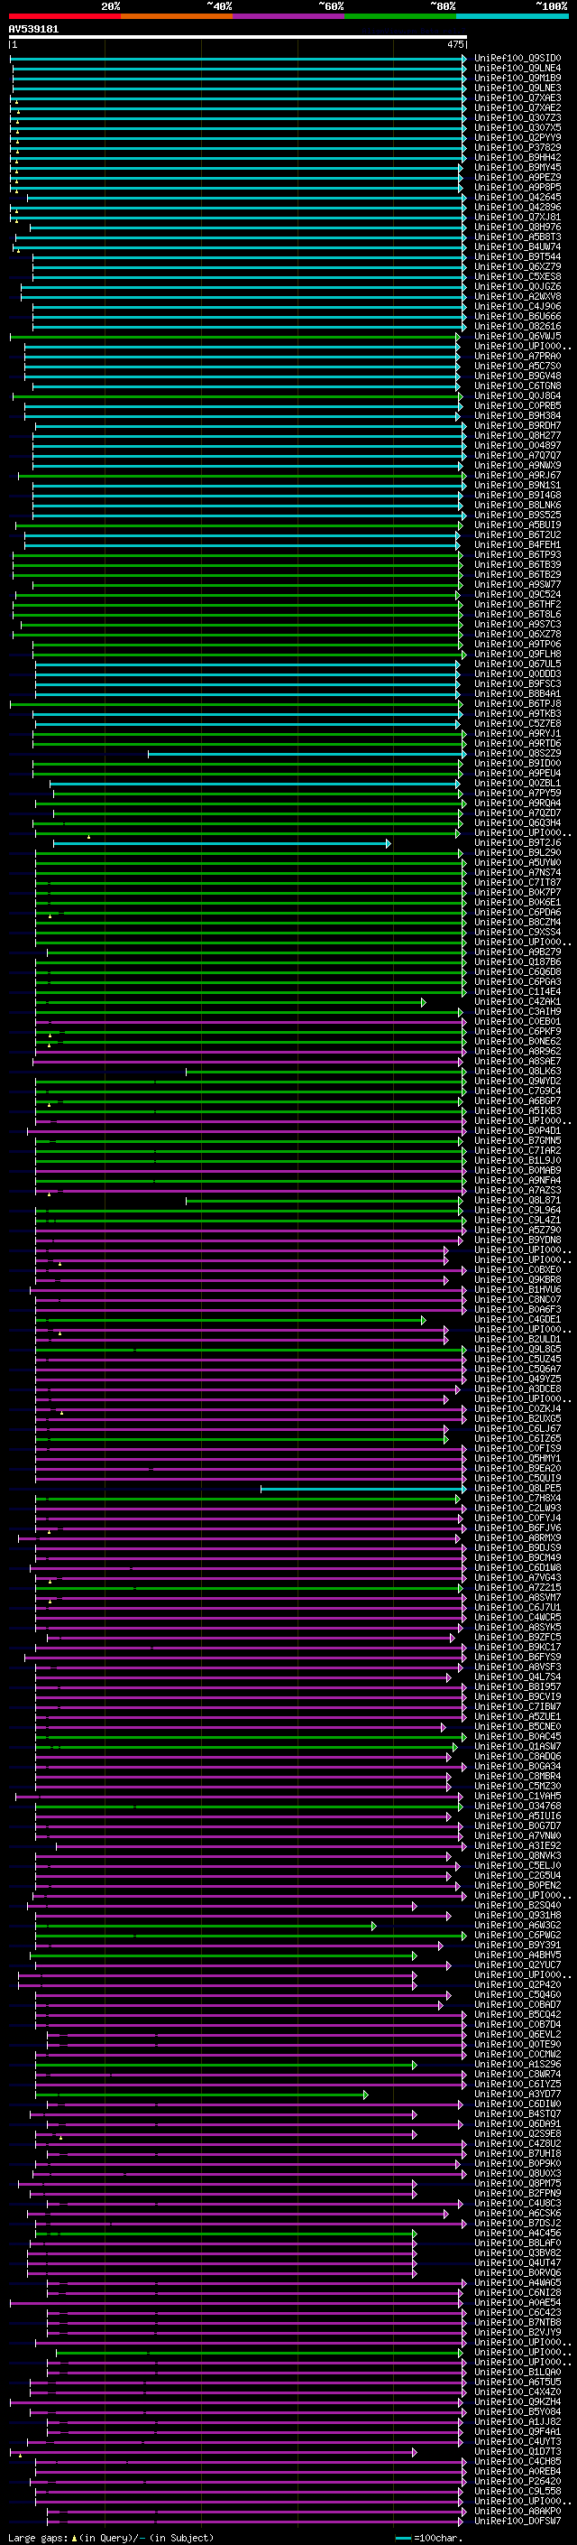Open the UniRef100_B9T544 entry

(x=517, y=257)
